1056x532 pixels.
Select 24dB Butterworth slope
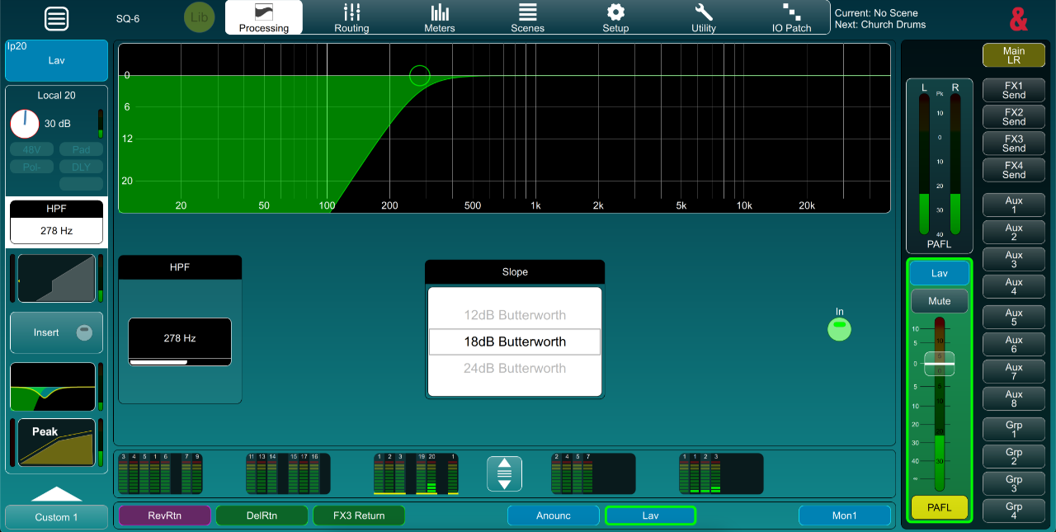[x=514, y=368]
